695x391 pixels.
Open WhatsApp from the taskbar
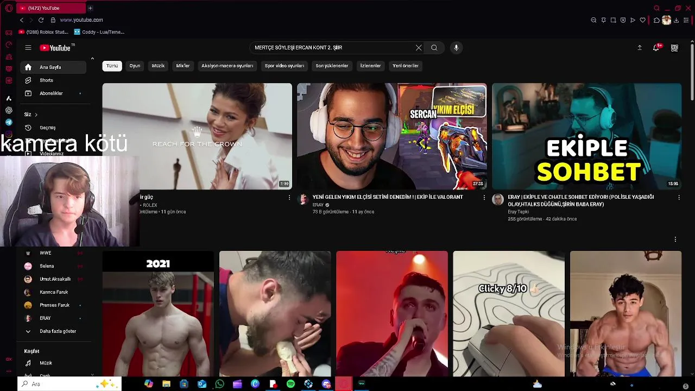(x=219, y=384)
